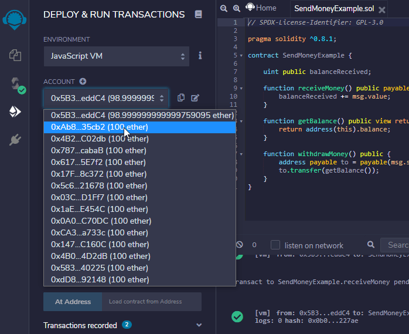The height and width of the screenshot is (334, 409).
Task: Zoom in the editor font
Action: click(x=237, y=8)
